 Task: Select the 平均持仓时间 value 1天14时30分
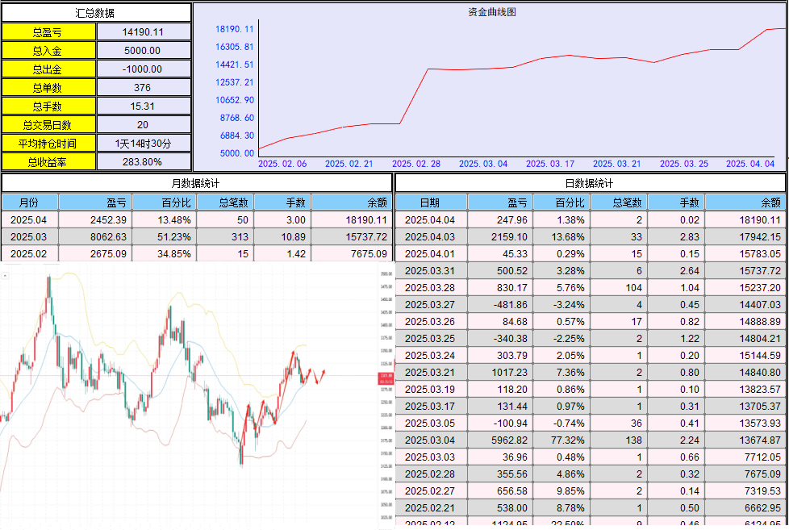tap(144, 144)
